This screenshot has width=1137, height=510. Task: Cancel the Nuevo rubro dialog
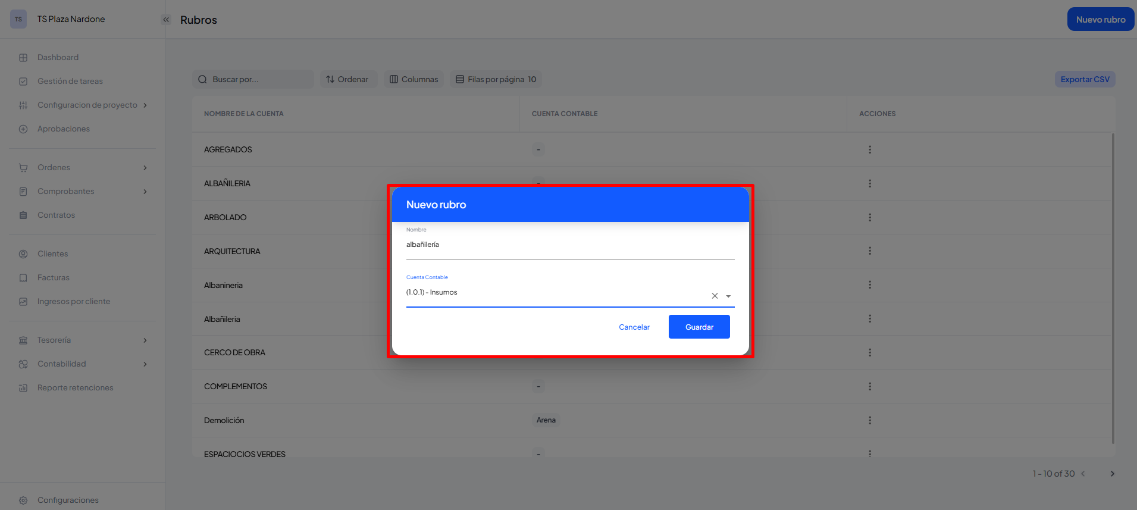pyautogui.click(x=634, y=327)
